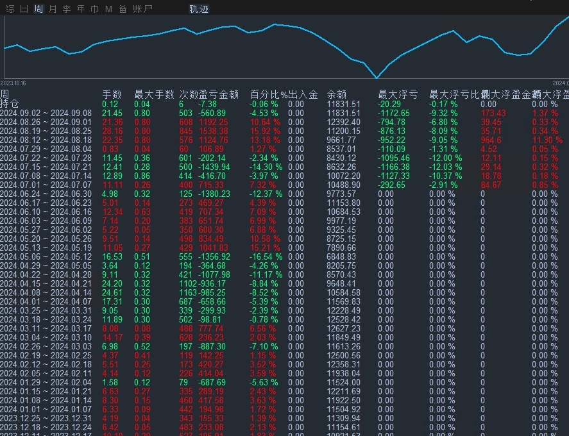Select the week row 2024.04.29 ~ 2024.05.05
This screenshot has height=436, width=569.
(285, 266)
